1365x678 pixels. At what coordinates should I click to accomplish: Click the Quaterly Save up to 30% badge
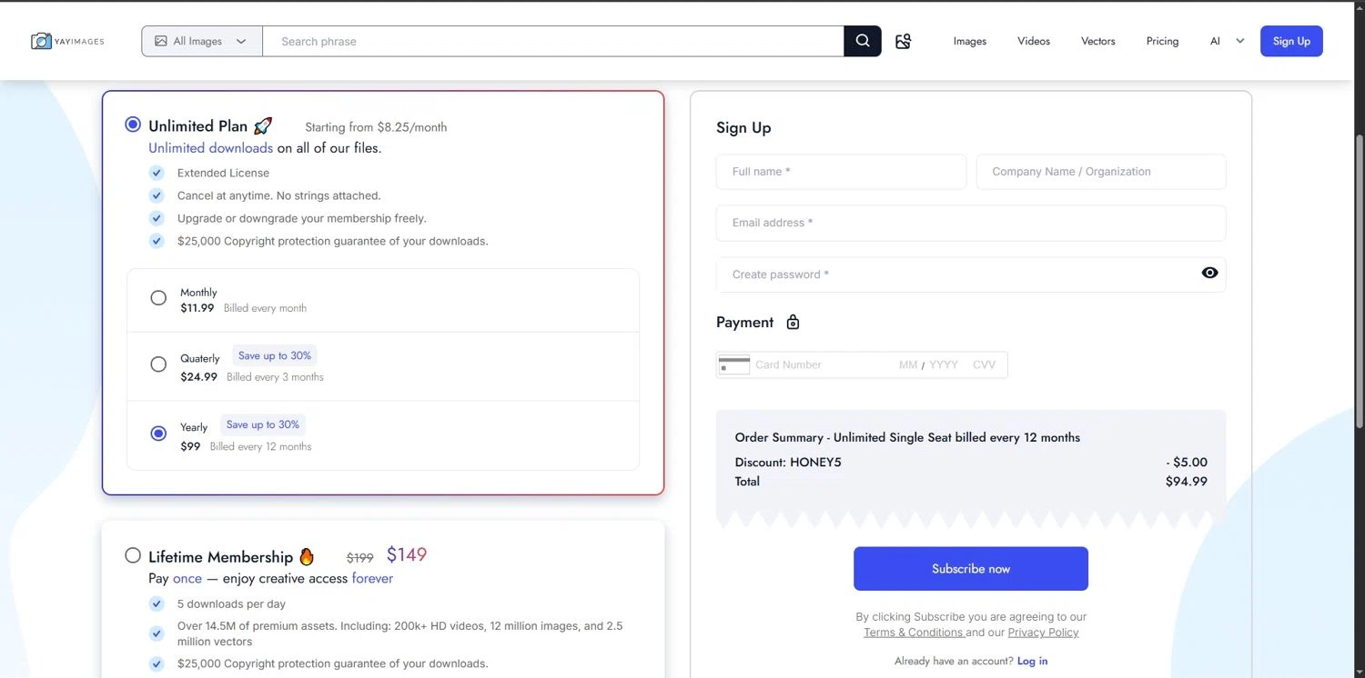tap(275, 355)
